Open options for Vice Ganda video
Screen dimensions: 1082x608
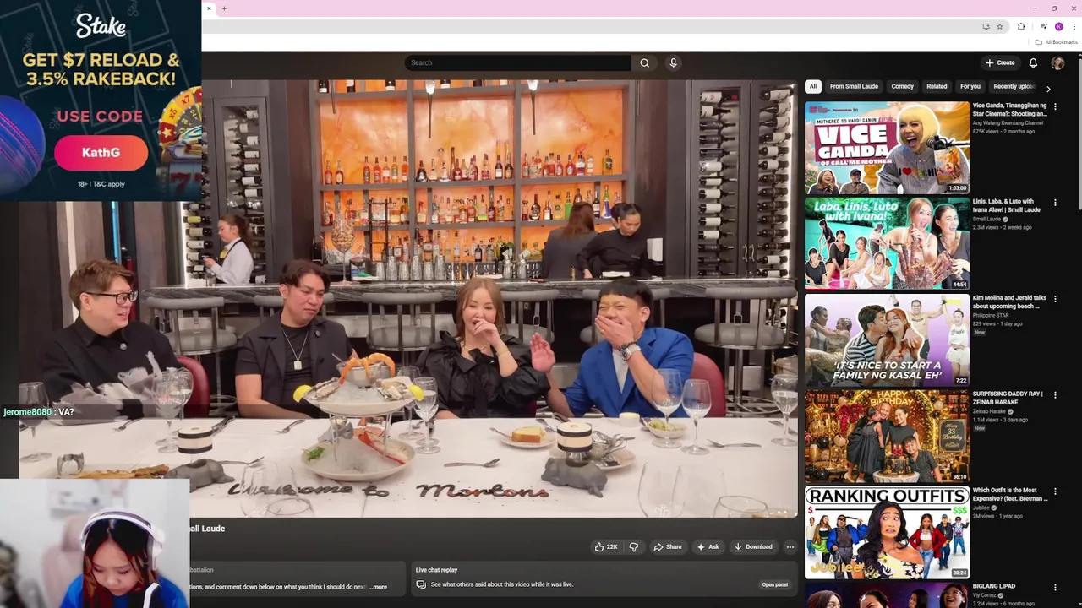pyautogui.click(x=1055, y=106)
